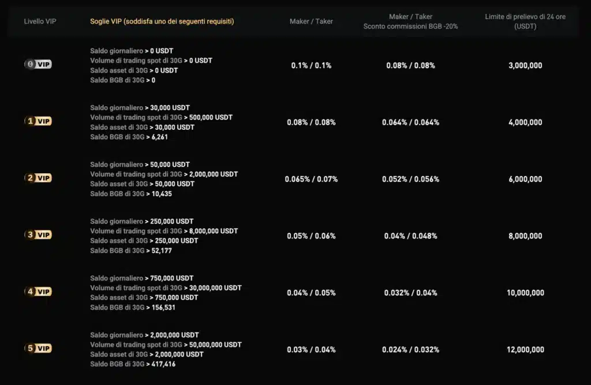This screenshot has width=591, height=385.
Task: Select the VIP 2 badge icon
Action: point(38,178)
